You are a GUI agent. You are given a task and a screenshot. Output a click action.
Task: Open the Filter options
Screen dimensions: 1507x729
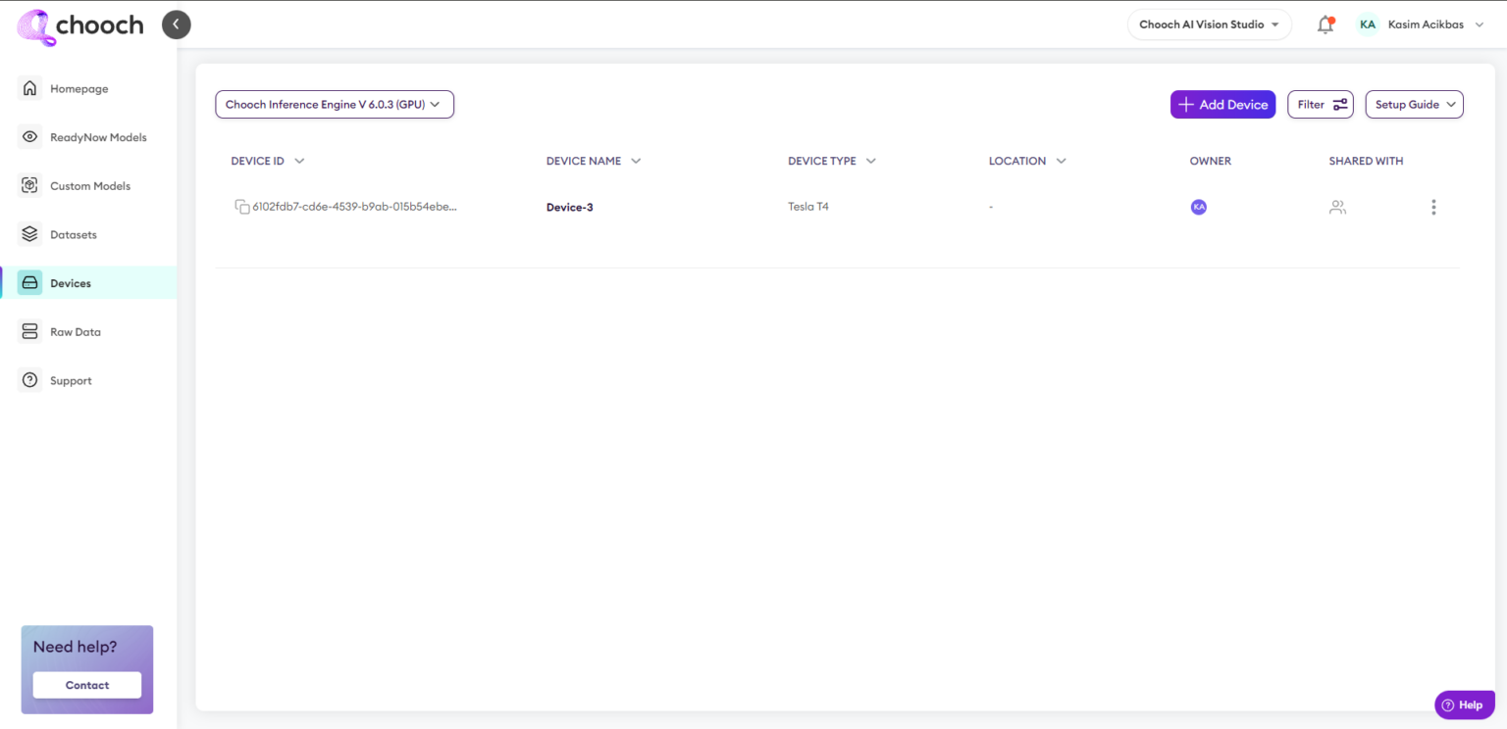tap(1321, 105)
